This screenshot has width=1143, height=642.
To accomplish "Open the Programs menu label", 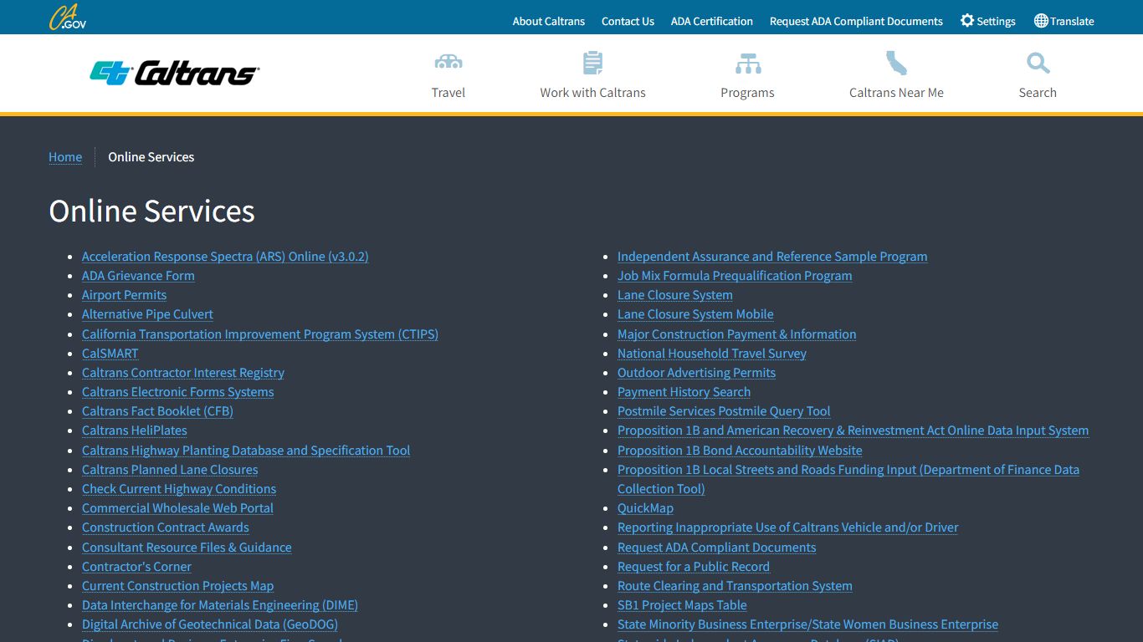I will pos(748,93).
